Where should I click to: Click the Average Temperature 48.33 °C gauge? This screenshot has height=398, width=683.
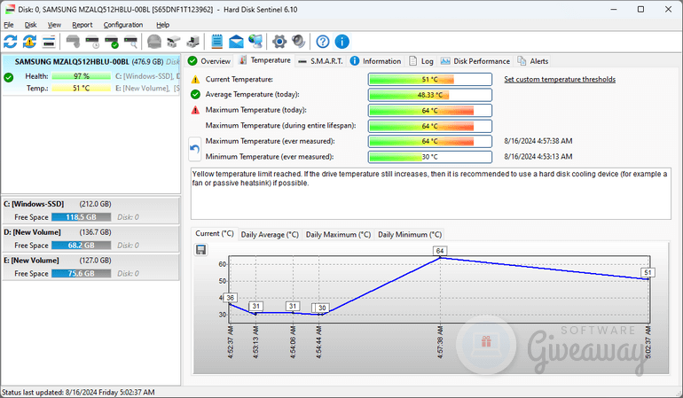point(430,95)
